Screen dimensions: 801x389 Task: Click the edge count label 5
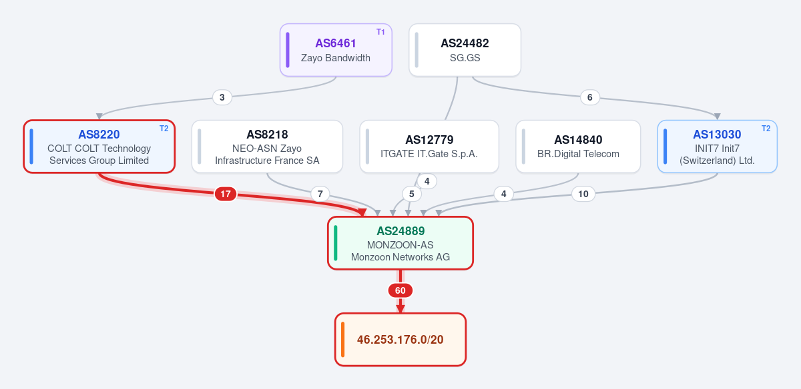412,194
